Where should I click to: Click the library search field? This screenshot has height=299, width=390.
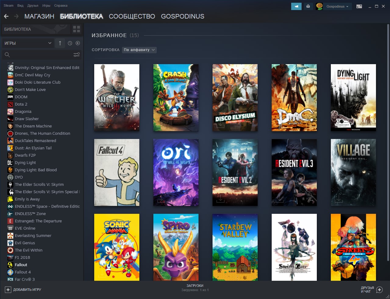click(x=37, y=55)
